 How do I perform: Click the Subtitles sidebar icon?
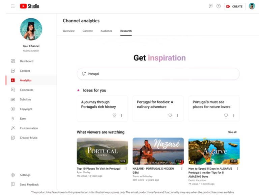tap(13, 99)
